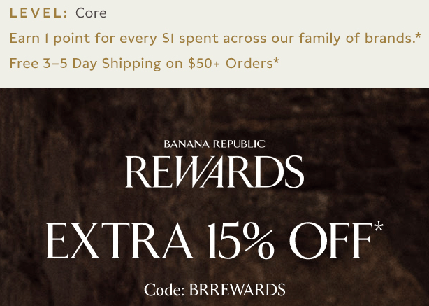Click the "Code:" label

(x=165, y=290)
